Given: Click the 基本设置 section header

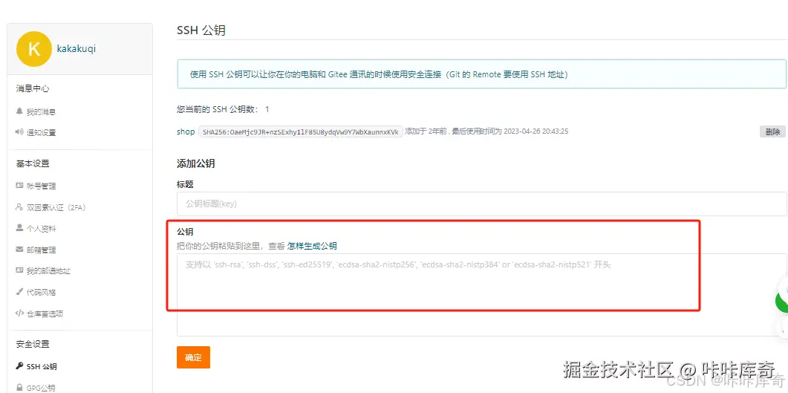Looking at the screenshot, I should point(33,163).
